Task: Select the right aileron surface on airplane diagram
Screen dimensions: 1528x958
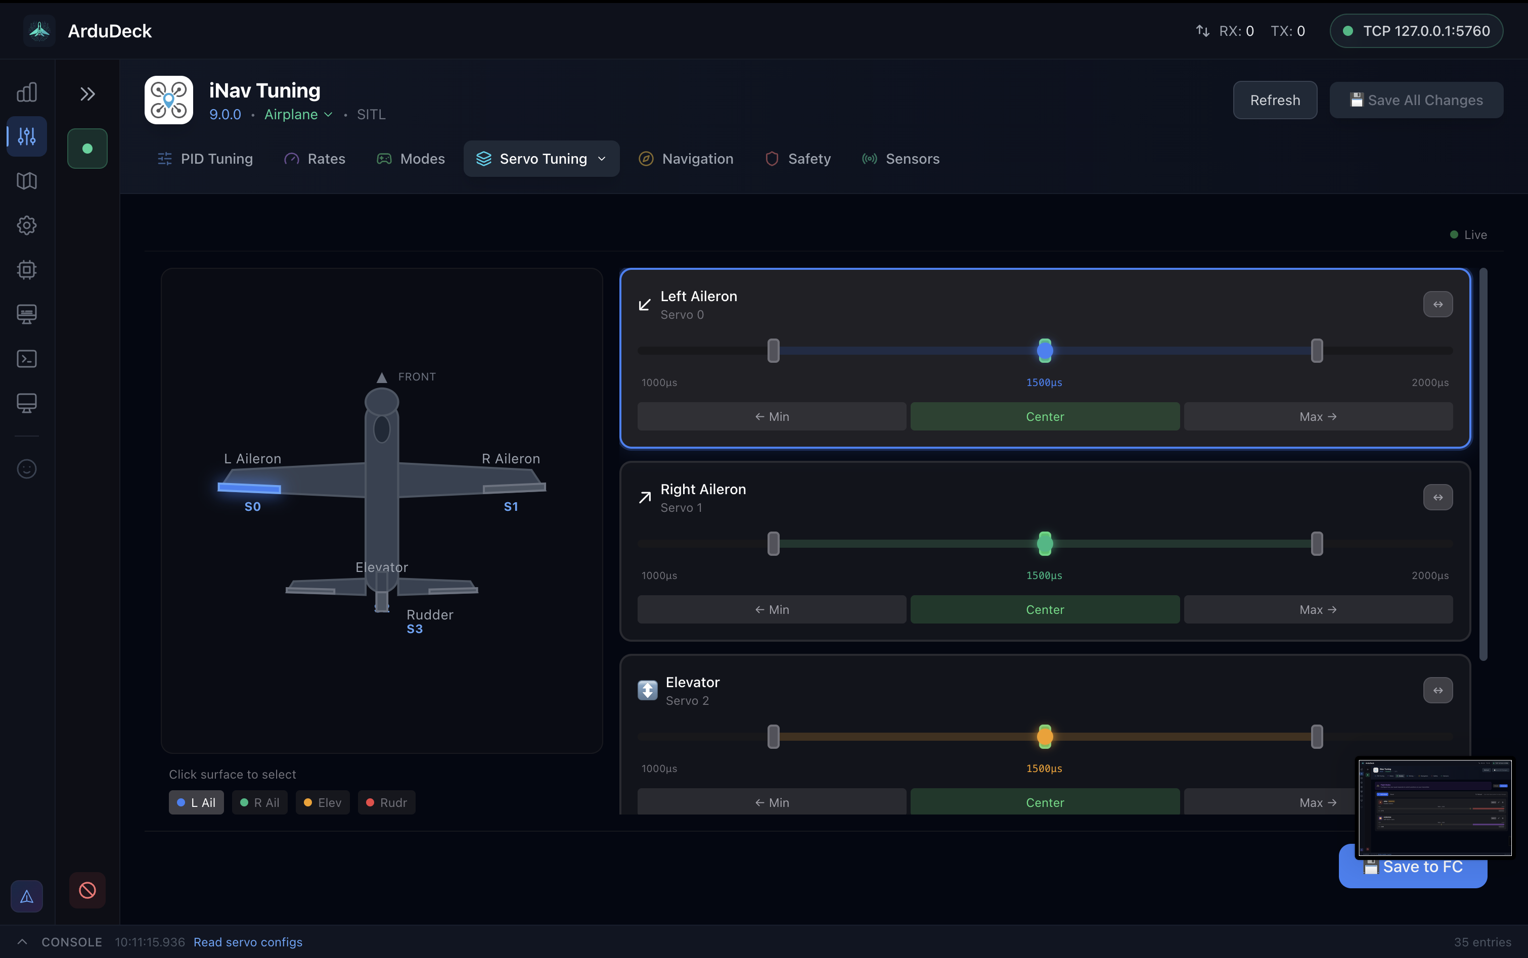Action: tap(514, 487)
